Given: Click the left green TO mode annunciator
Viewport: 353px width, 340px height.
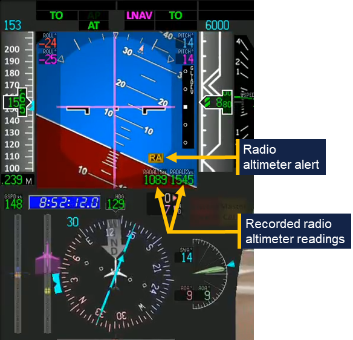Looking at the screenshot, I should click(x=56, y=16).
